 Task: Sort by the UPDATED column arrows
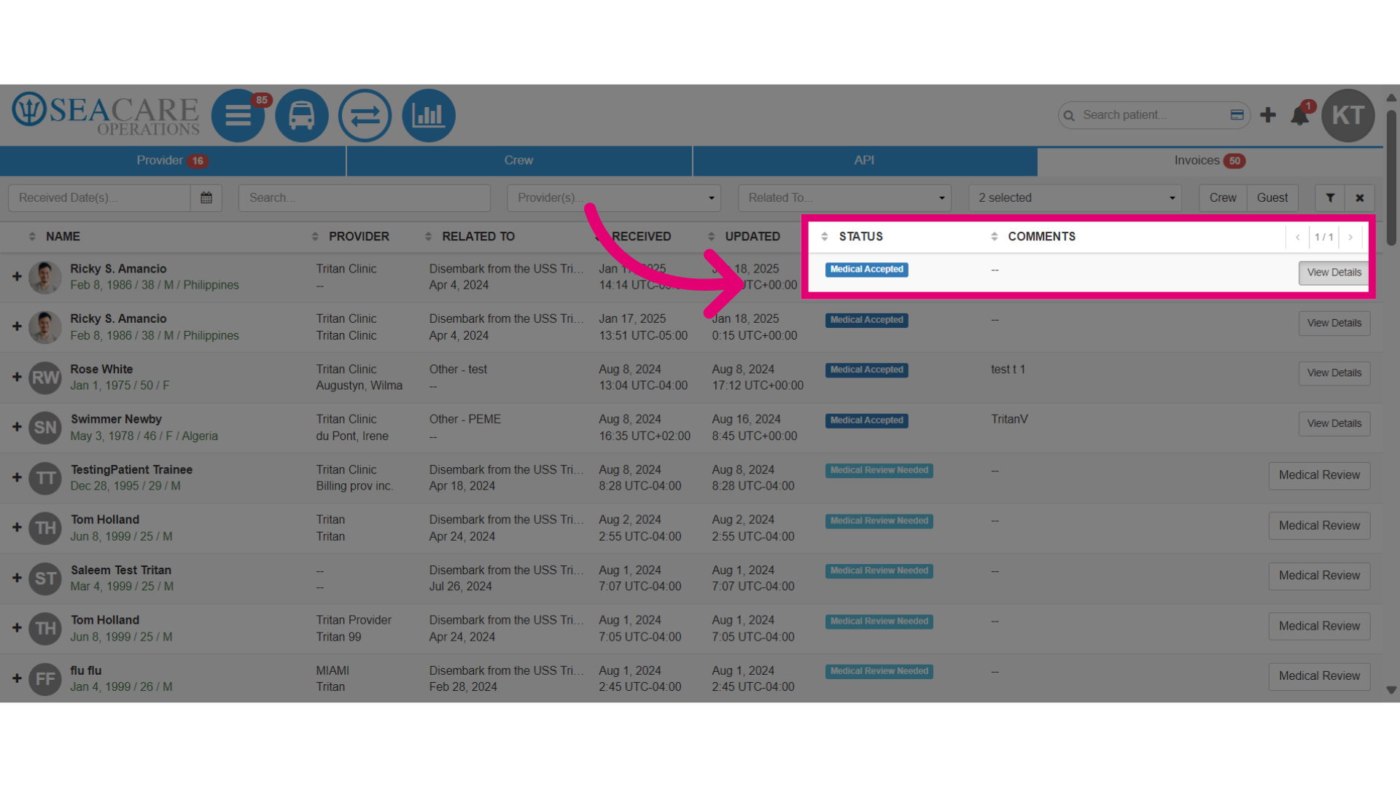pyautogui.click(x=711, y=236)
